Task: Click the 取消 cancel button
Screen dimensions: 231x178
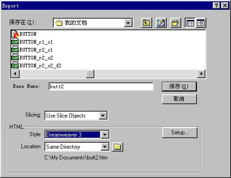Action: pyautogui.click(x=179, y=99)
